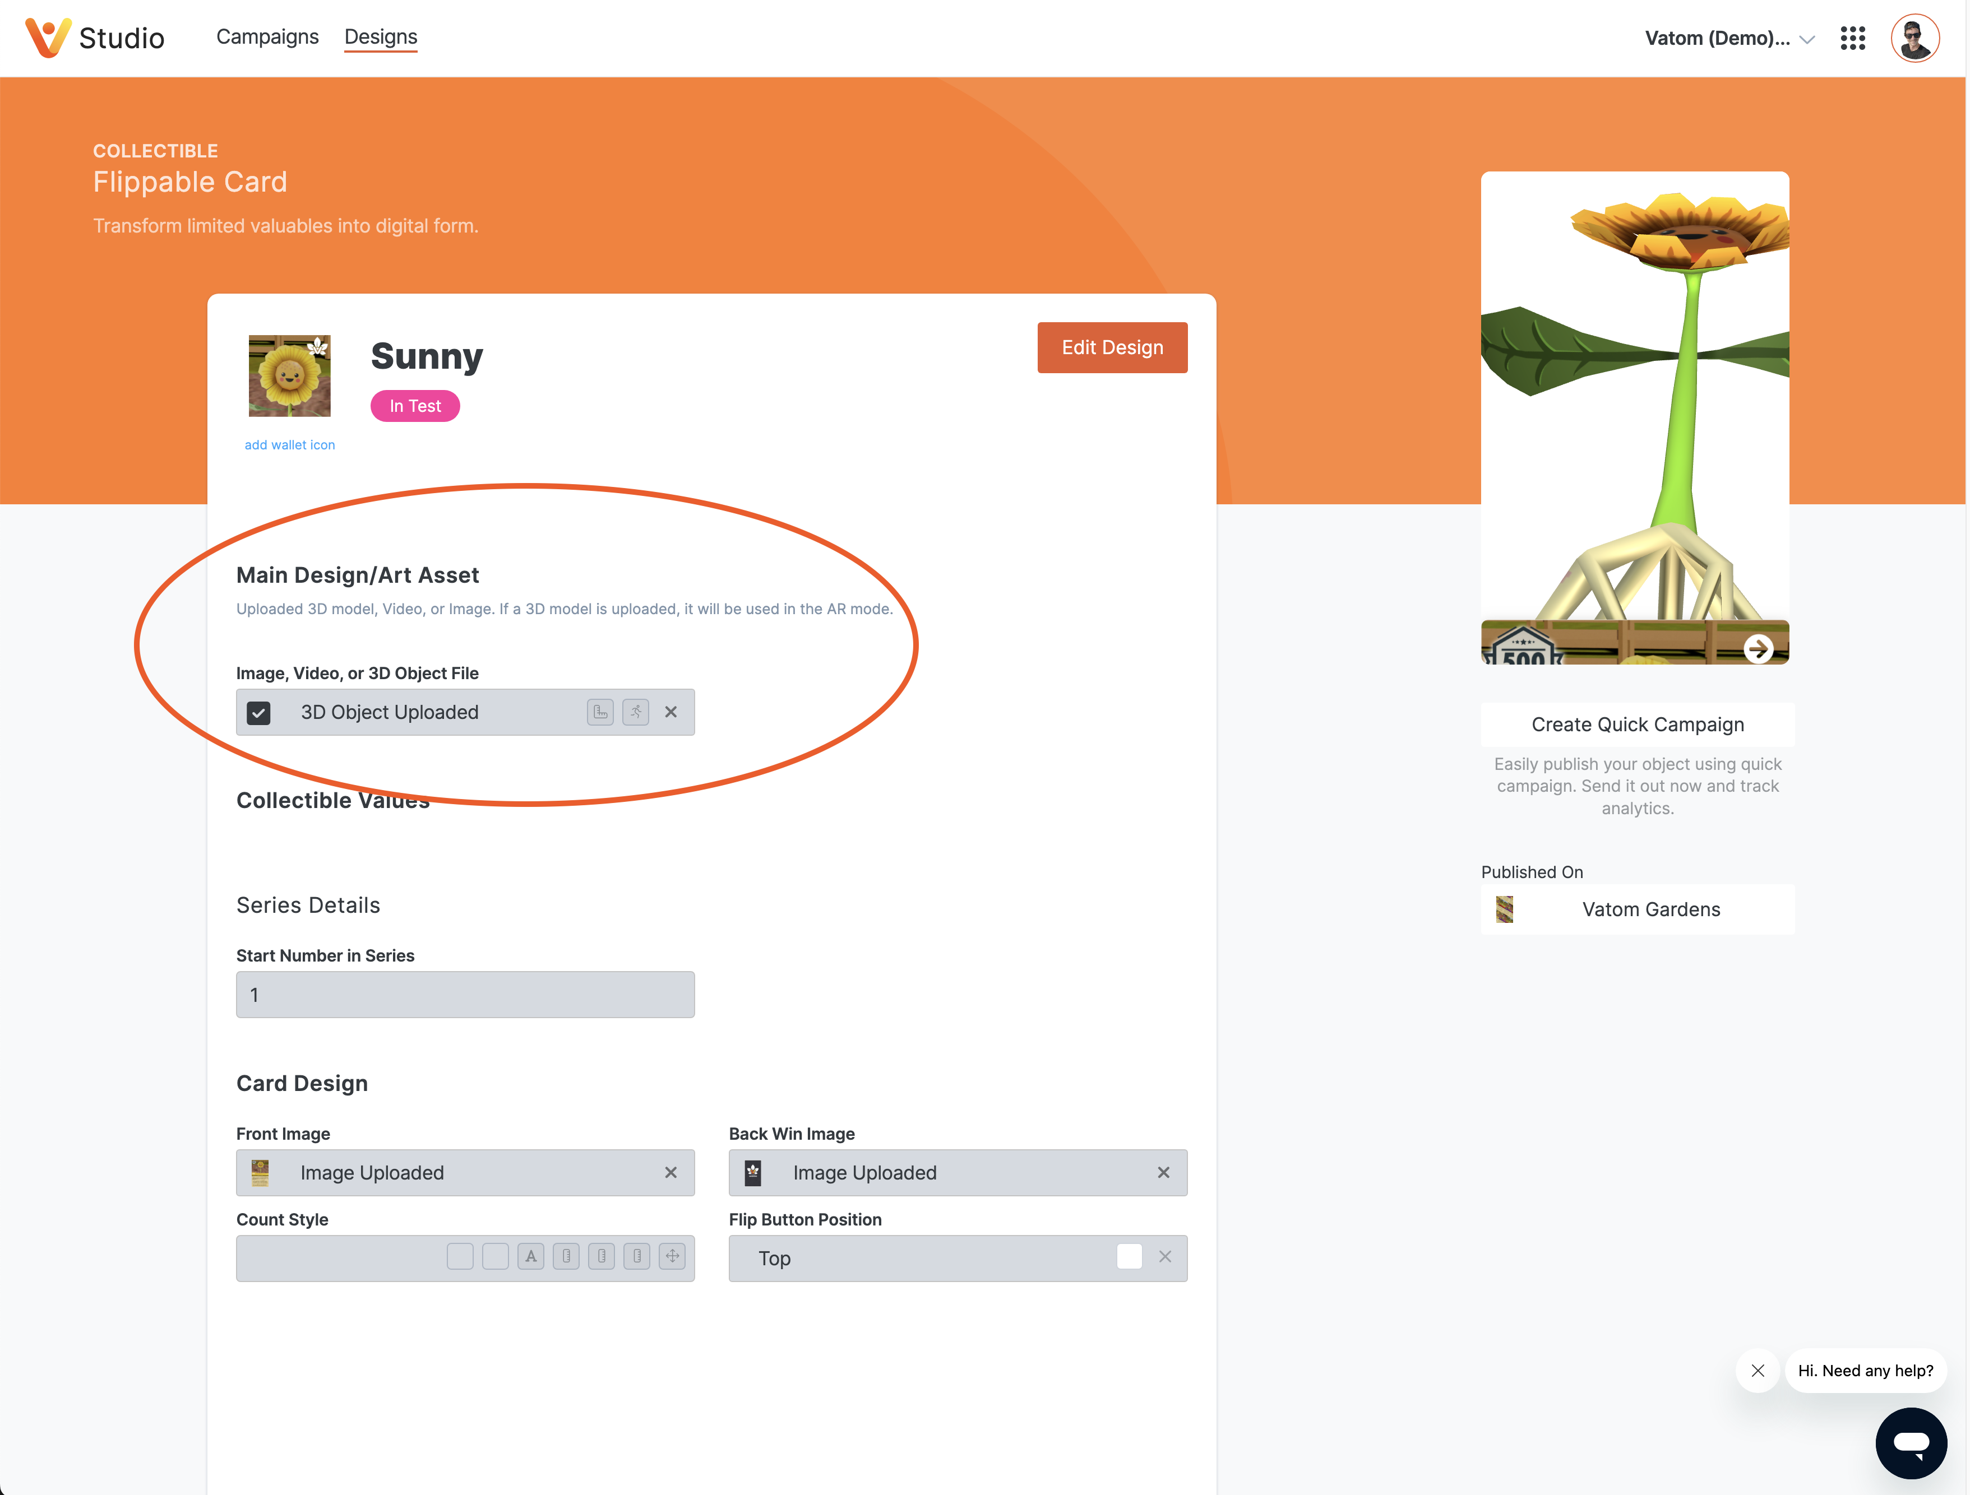
Task: Click the Sunny sunflower thumbnail
Action: [x=289, y=376]
